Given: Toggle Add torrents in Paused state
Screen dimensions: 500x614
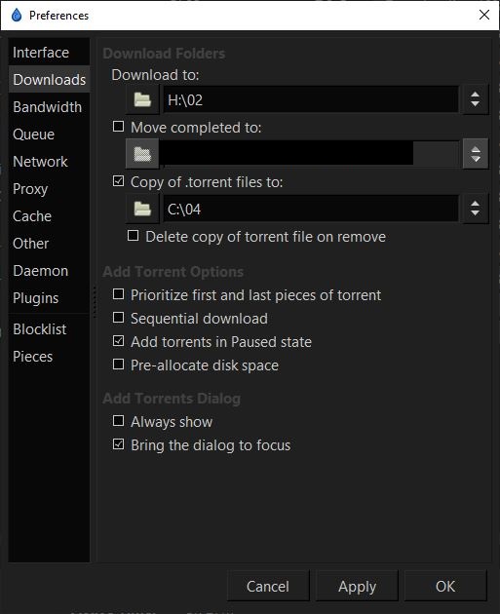Looking at the screenshot, I should click(118, 341).
